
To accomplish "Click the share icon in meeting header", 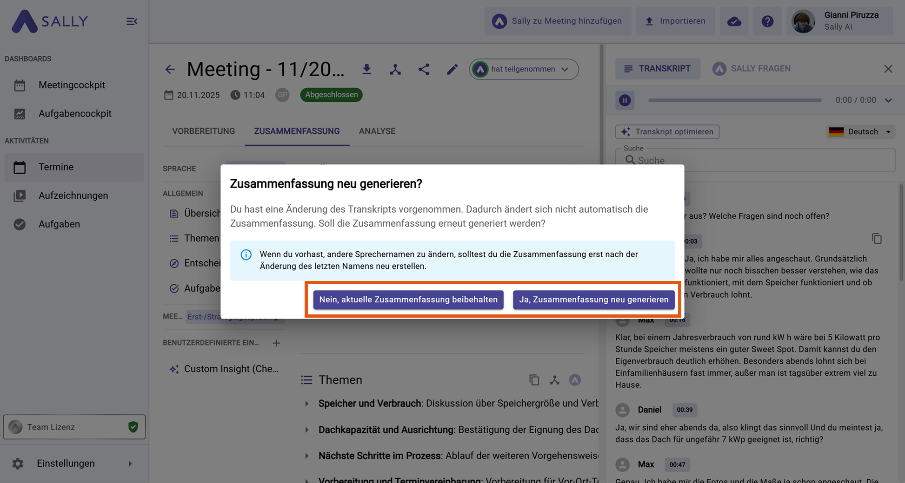I will [423, 69].
